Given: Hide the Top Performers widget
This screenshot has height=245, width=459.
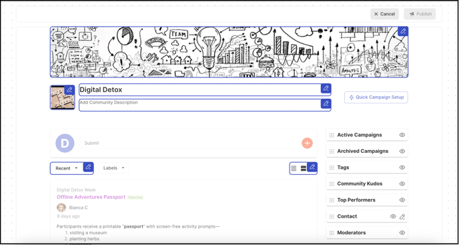Looking at the screenshot, I should coord(402,200).
